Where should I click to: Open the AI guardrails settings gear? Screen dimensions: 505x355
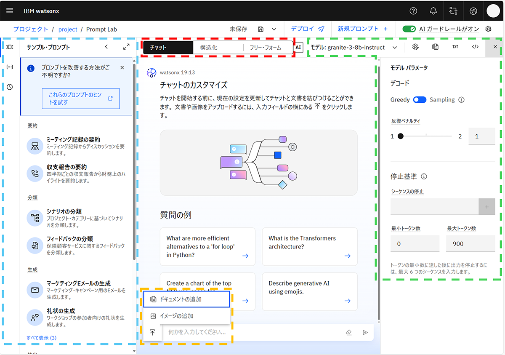click(488, 29)
